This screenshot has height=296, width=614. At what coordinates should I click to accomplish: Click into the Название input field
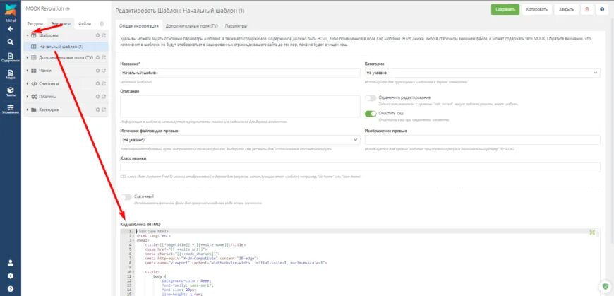coord(240,73)
